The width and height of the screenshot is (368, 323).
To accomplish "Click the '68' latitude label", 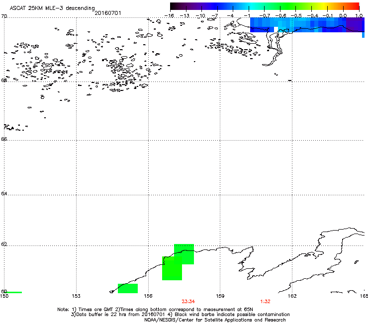I will pos(4,80).
